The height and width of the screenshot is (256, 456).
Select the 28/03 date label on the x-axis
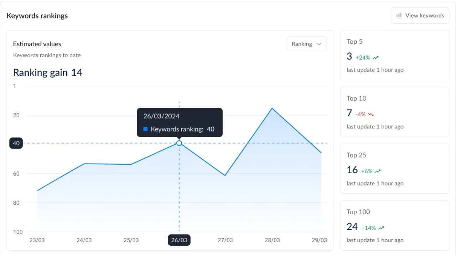click(x=272, y=240)
